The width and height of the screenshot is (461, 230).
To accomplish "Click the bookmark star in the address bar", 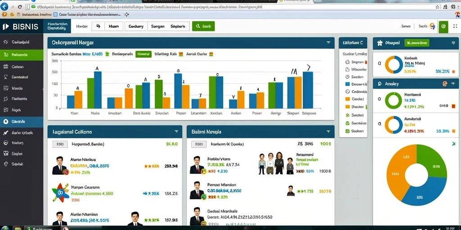I will (438, 7).
